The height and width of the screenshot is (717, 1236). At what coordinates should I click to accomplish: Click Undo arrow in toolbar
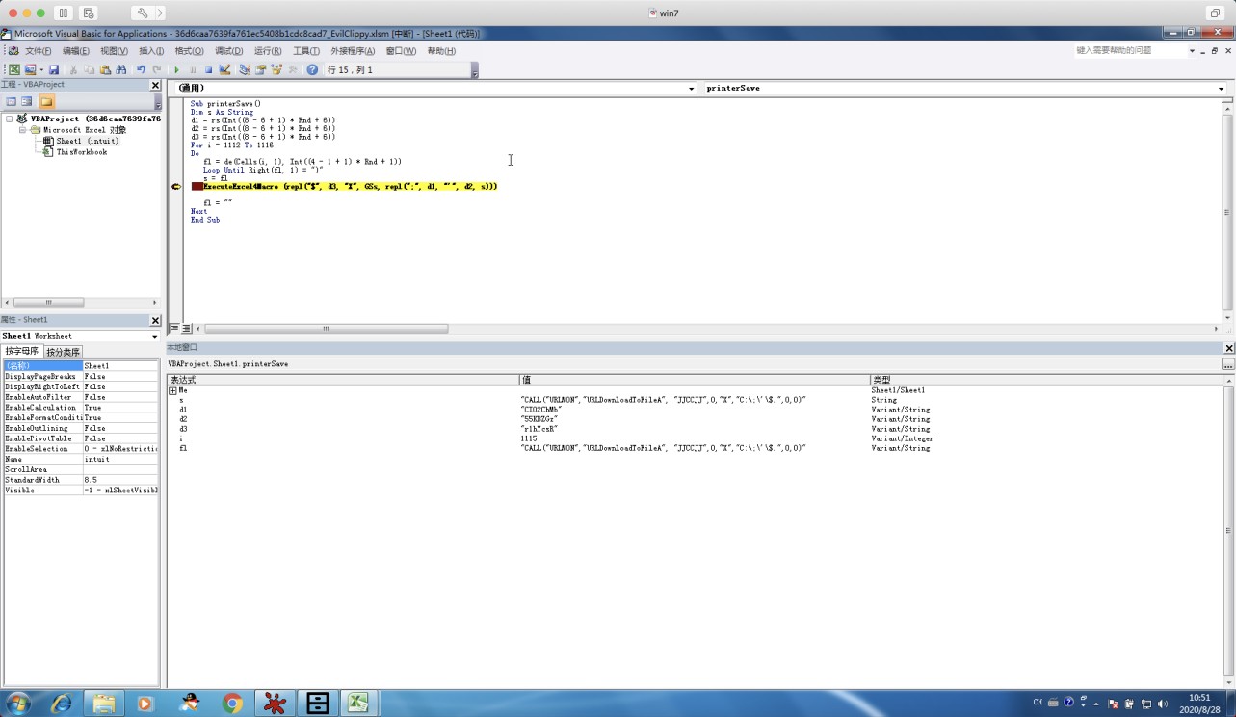click(x=141, y=69)
